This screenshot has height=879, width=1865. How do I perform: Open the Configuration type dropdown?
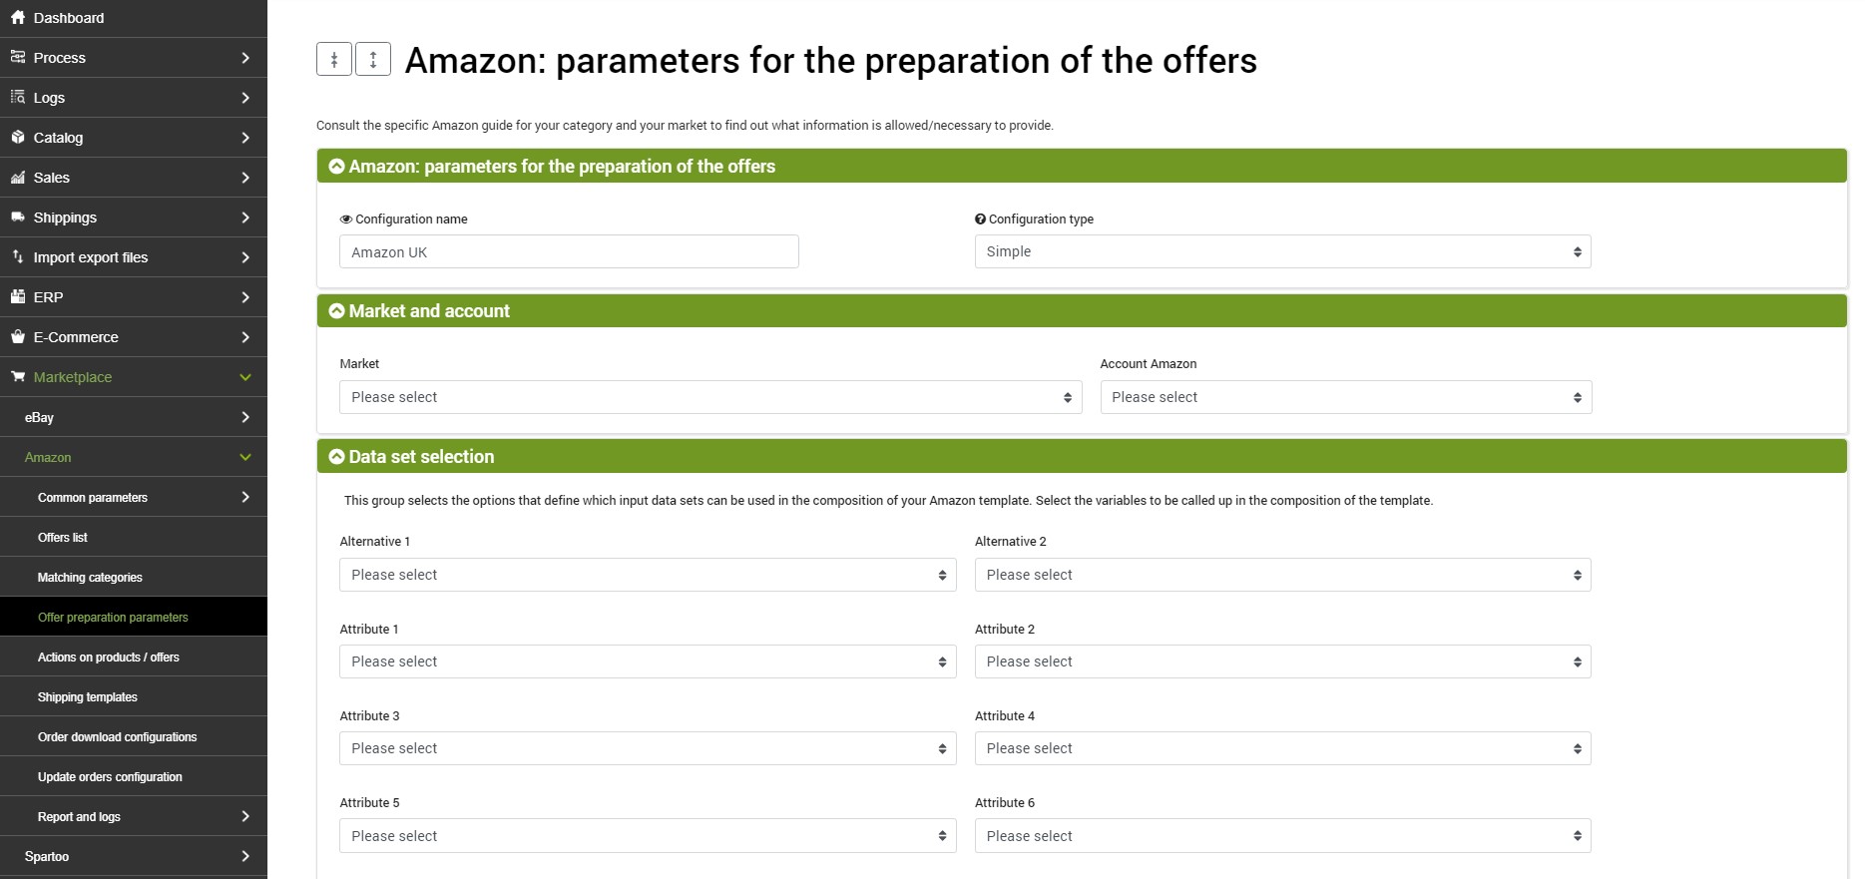[x=1283, y=251]
